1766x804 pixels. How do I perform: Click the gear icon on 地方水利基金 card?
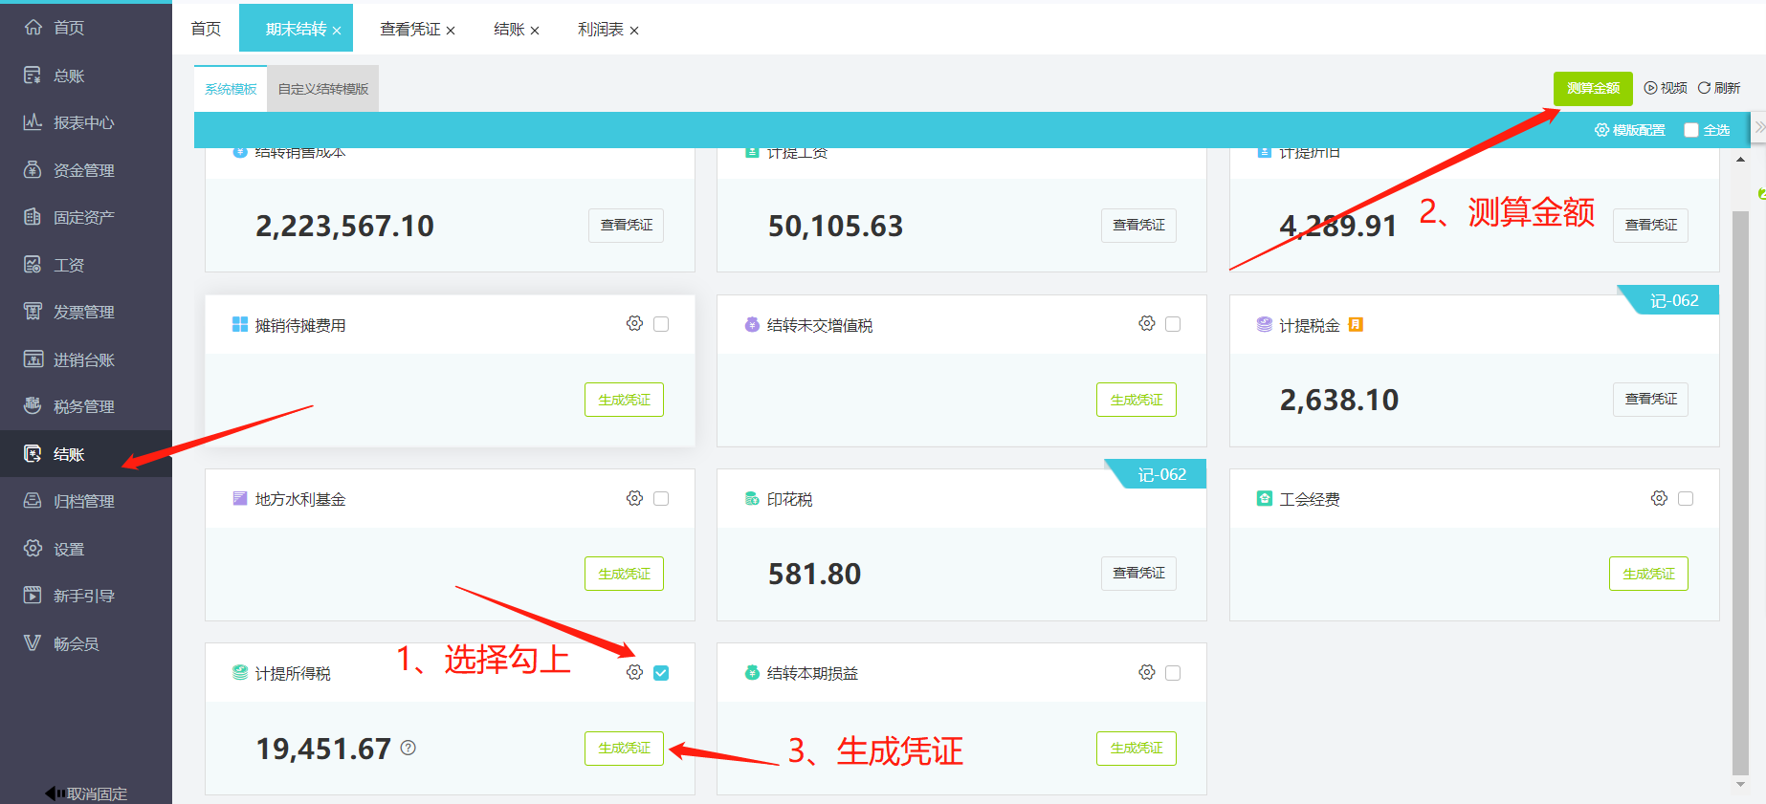click(x=634, y=498)
